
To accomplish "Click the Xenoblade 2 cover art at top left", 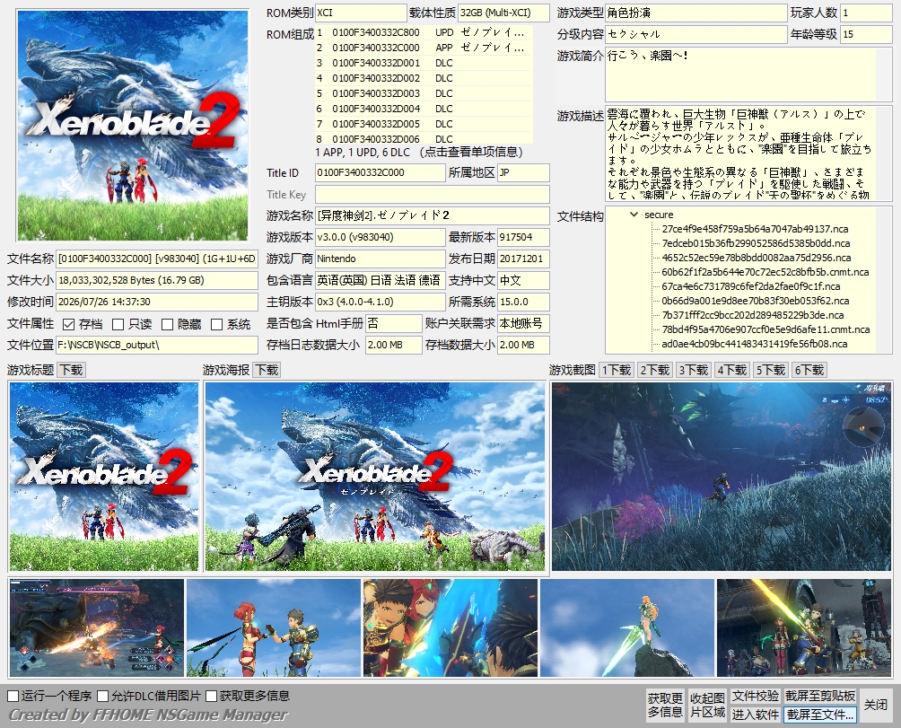I will click(133, 126).
